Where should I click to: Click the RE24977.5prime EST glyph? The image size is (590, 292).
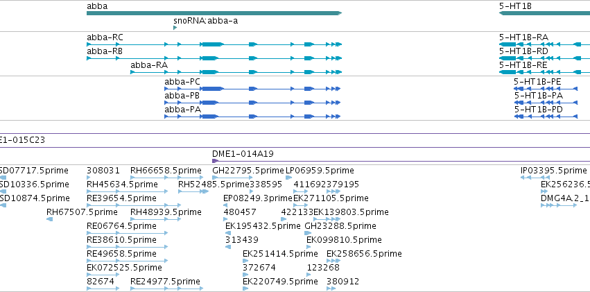[x=166, y=289]
